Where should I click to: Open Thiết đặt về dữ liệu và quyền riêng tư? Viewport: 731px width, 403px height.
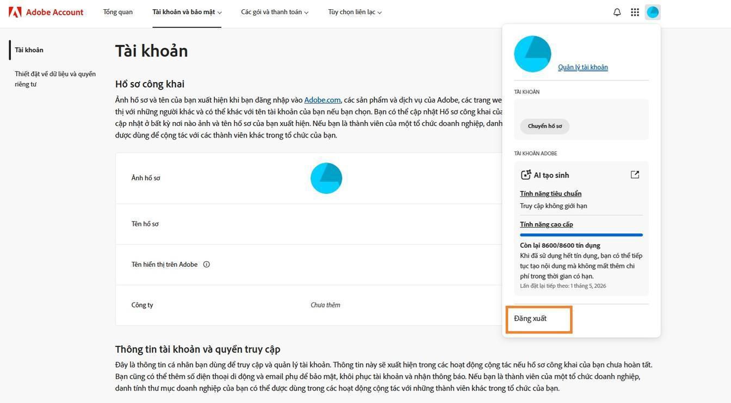point(55,79)
